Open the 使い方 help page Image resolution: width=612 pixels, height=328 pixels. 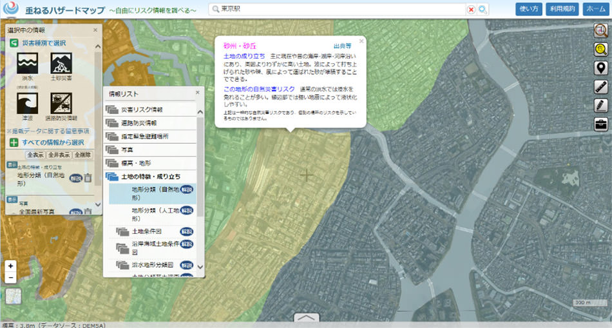click(x=528, y=9)
